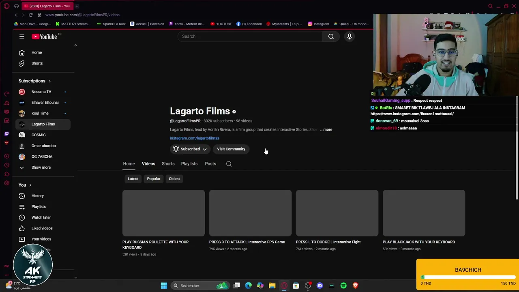Reload the page
This screenshot has width=519, height=292.
pos(30,15)
